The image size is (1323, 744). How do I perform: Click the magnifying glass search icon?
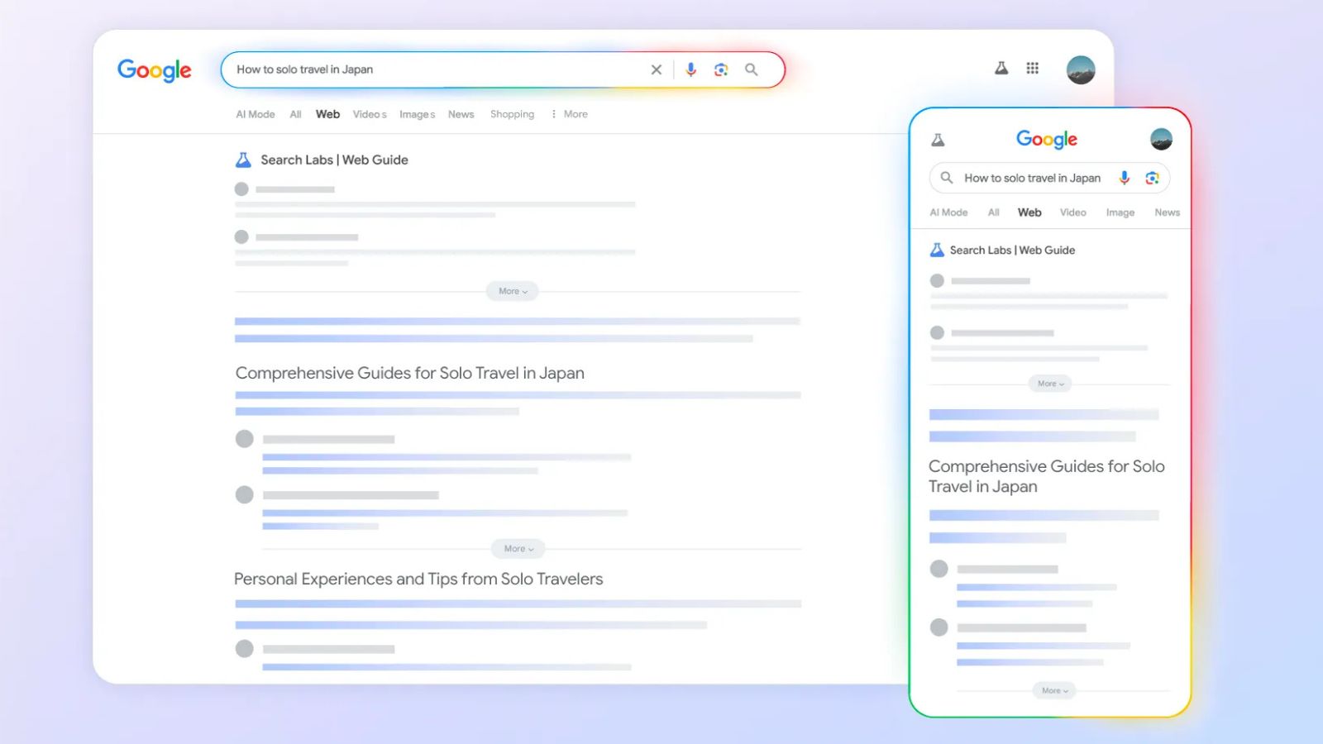pyautogui.click(x=752, y=69)
